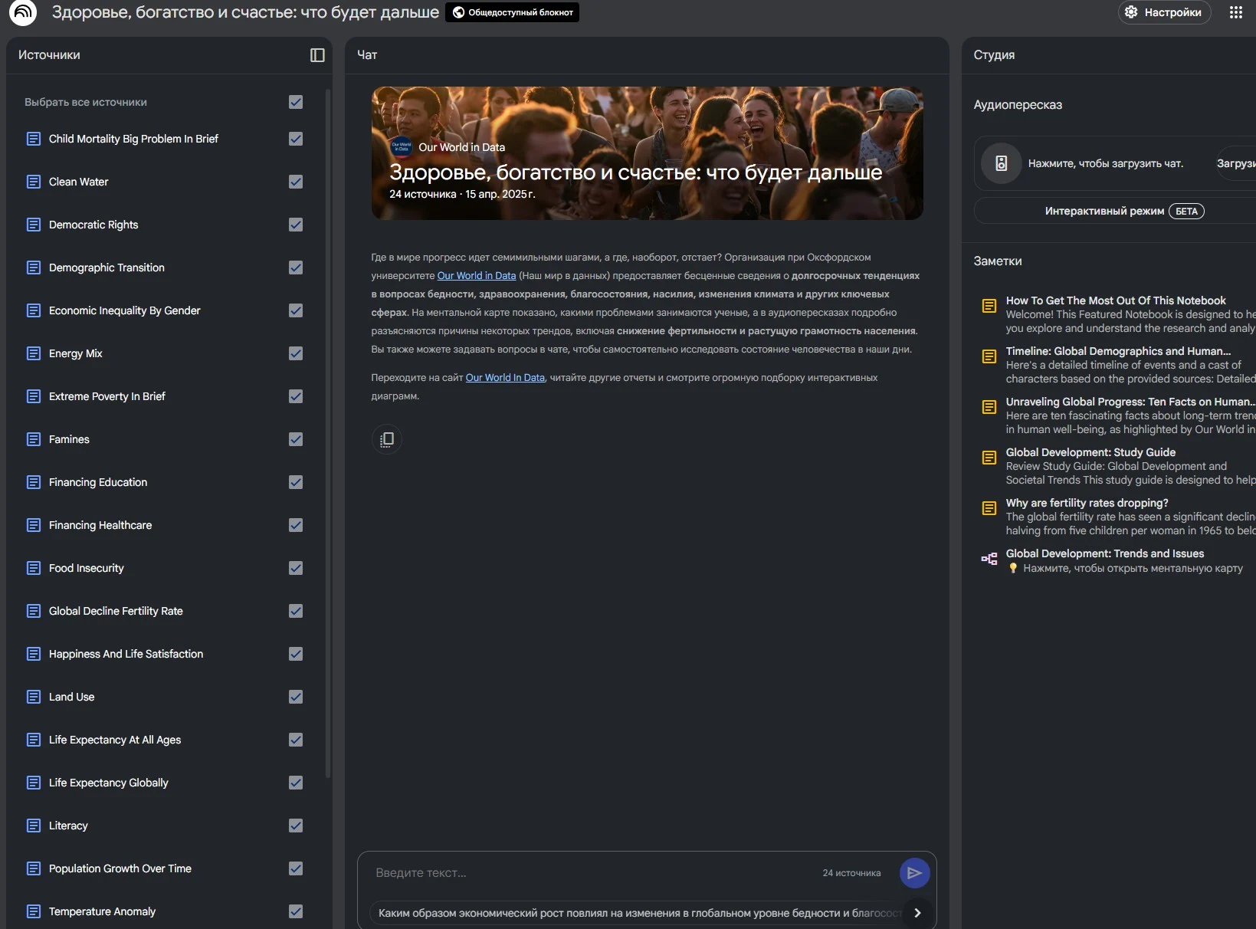Viewport: 1256px width, 929px height.
Task: Click the Clean Water source document icon
Action: coord(34,182)
